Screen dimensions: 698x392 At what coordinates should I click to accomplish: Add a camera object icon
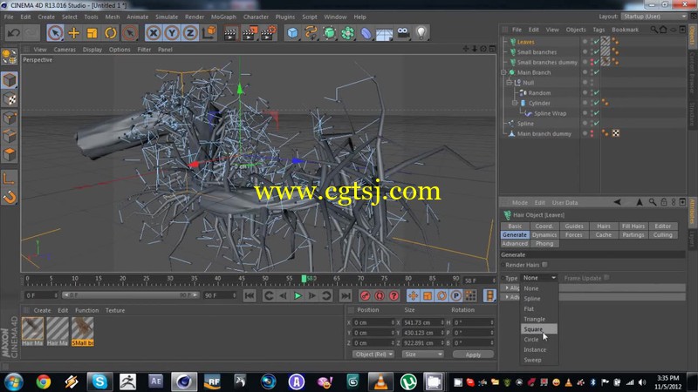pos(403,33)
